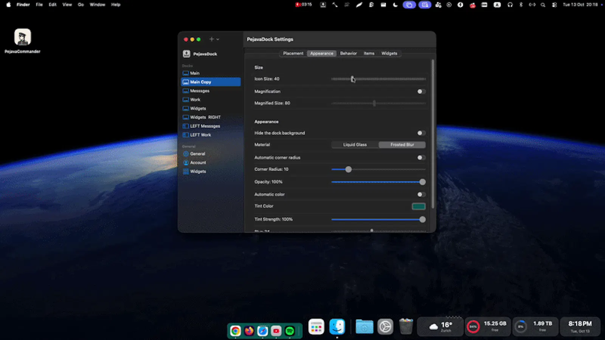The width and height of the screenshot is (605, 340).
Task: Click the PejavaDock app icon in sidebar
Action: 186,54
